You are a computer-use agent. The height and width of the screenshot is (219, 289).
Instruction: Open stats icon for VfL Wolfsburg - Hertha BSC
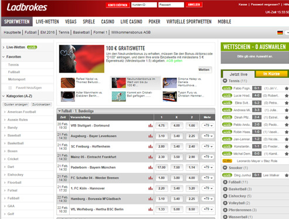pyautogui.click(x=150, y=210)
